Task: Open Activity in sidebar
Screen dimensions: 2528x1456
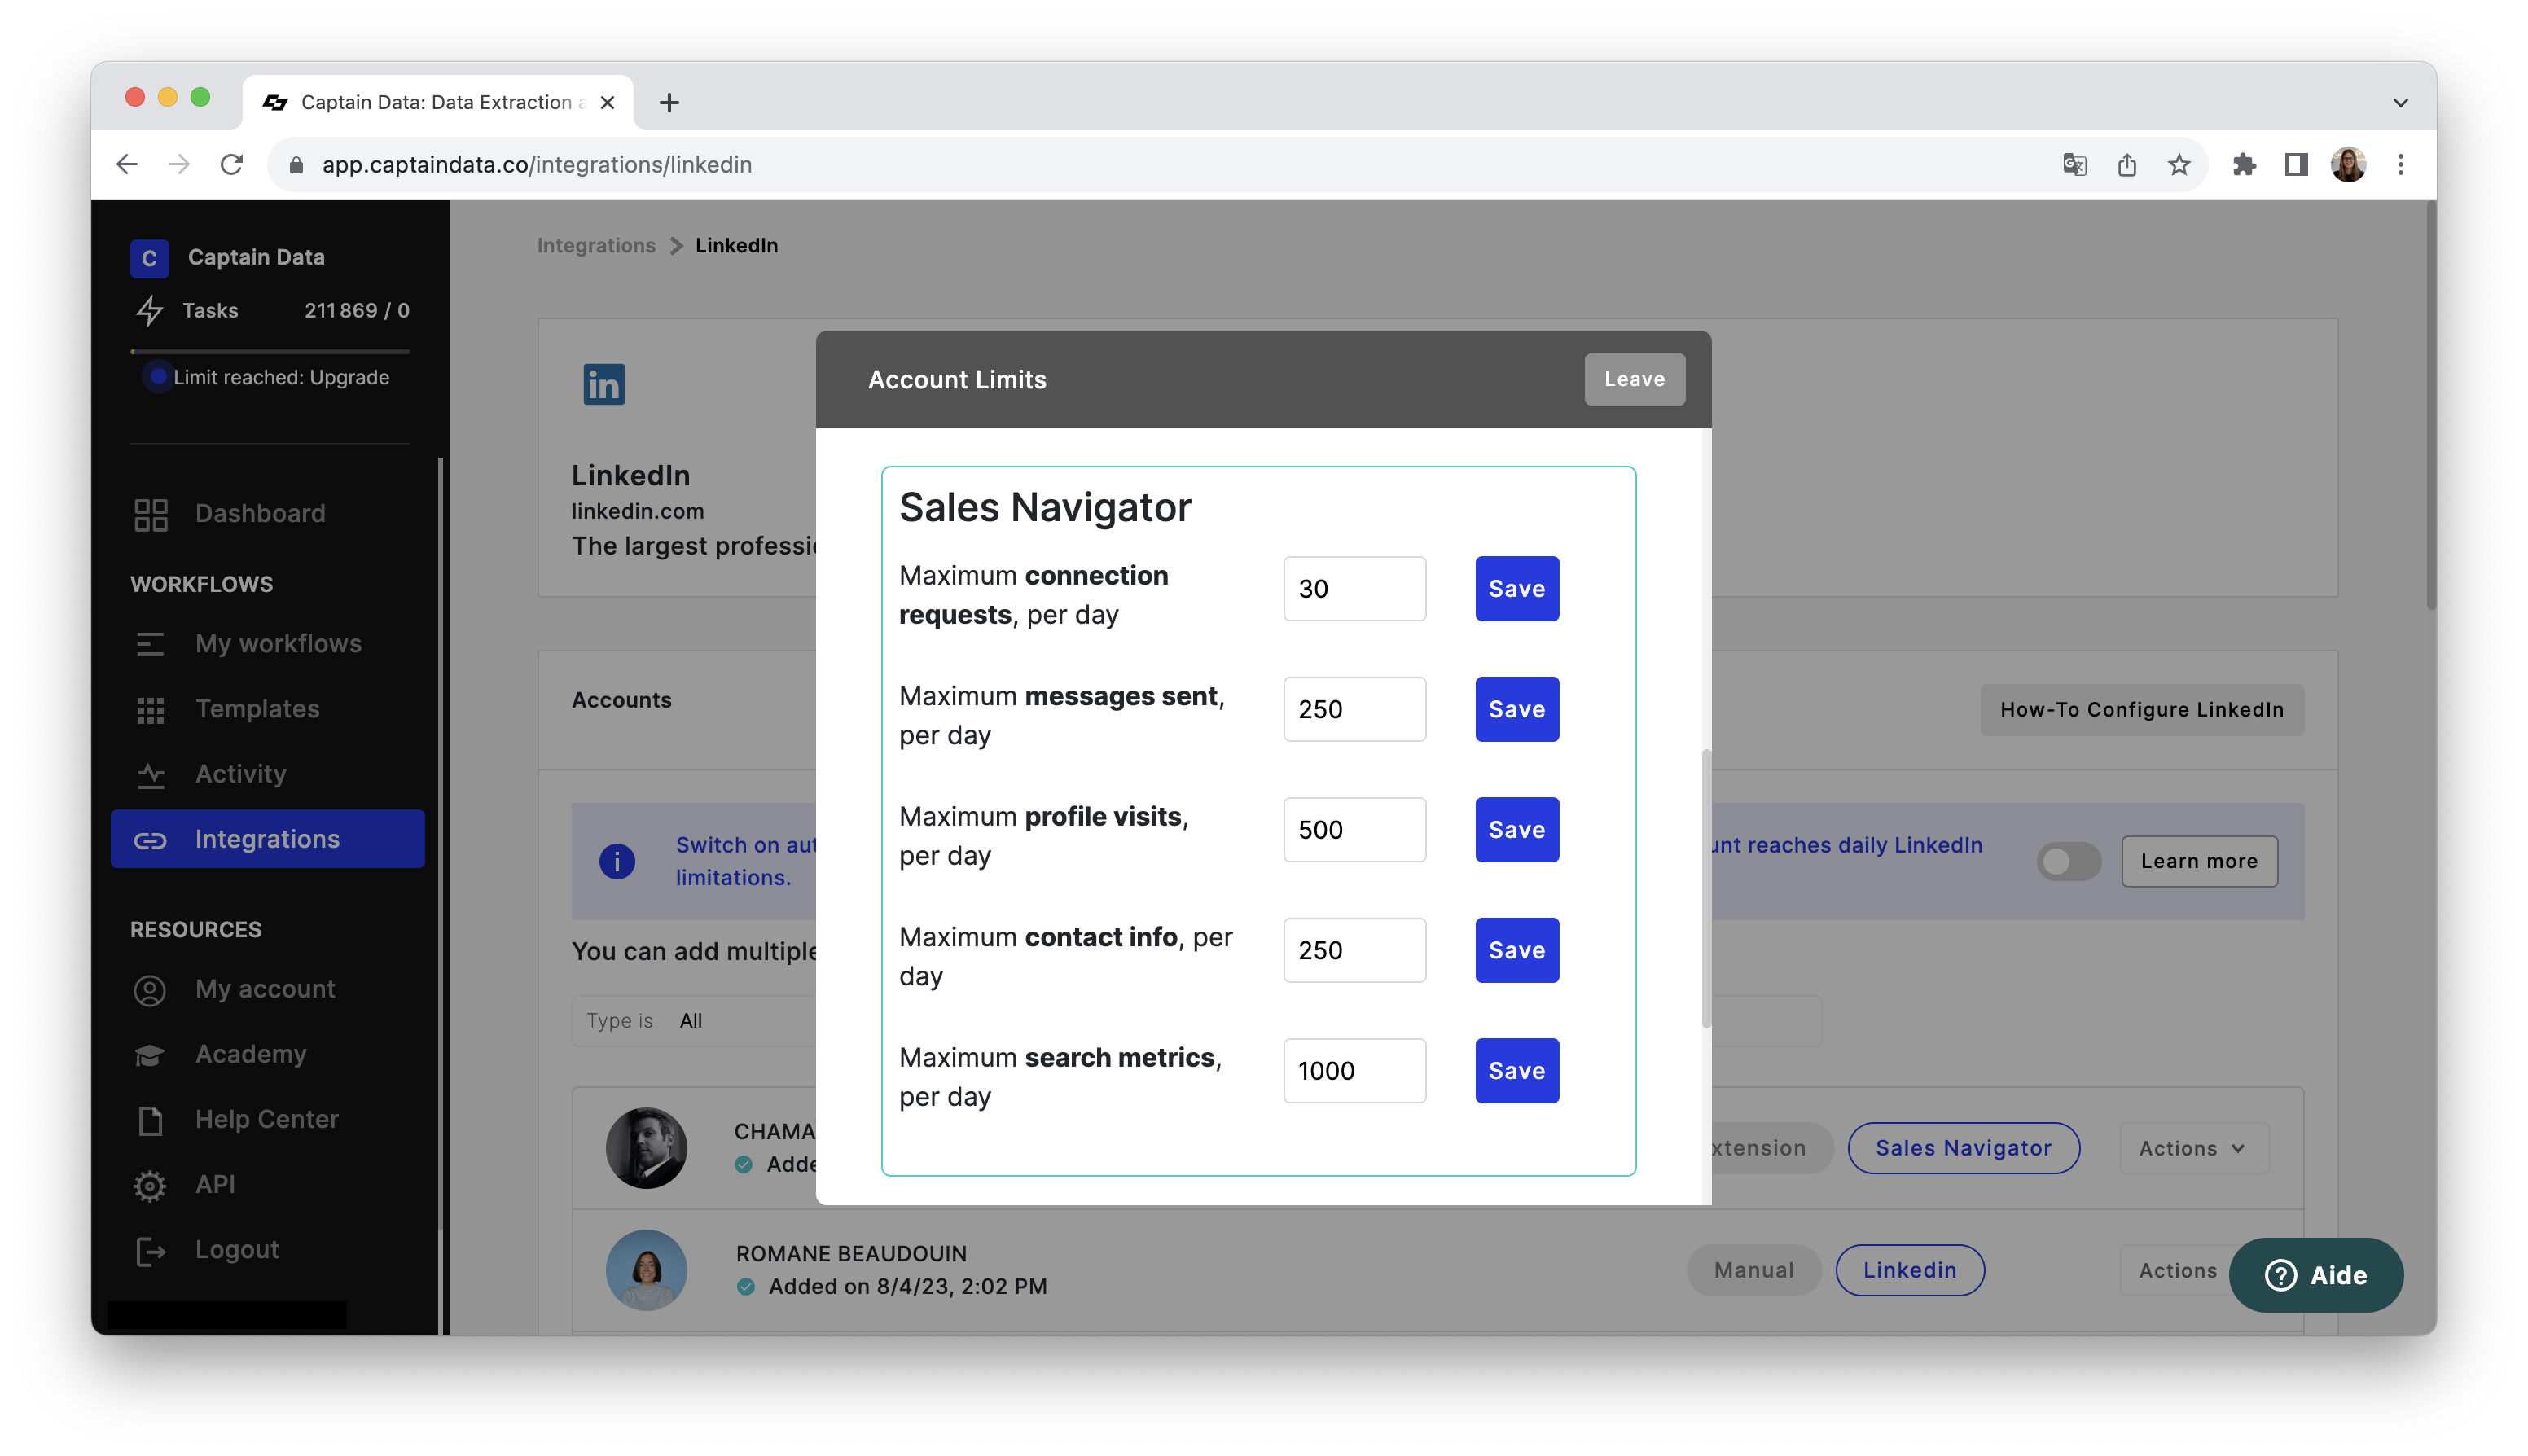Action: point(267,773)
